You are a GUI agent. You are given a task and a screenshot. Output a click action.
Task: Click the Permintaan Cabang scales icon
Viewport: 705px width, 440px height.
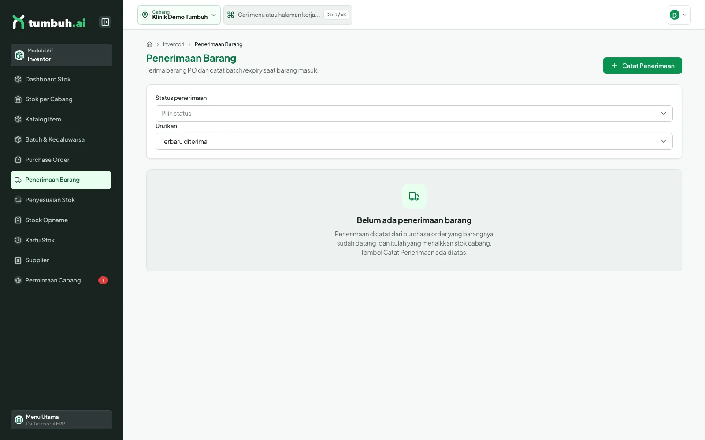pyautogui.click(x=18, y=280)
